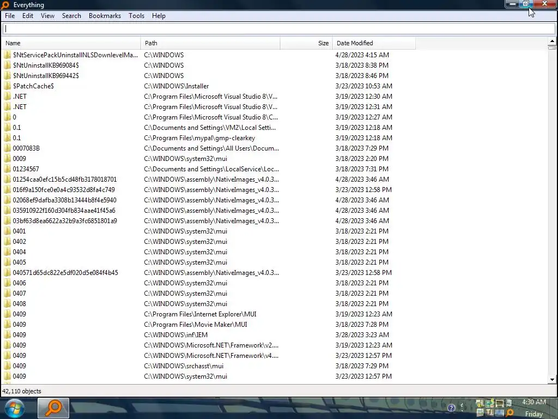This screenshot has width=558, height=419.
Task: Open the Search menu
Action: (x=71, y=16)
